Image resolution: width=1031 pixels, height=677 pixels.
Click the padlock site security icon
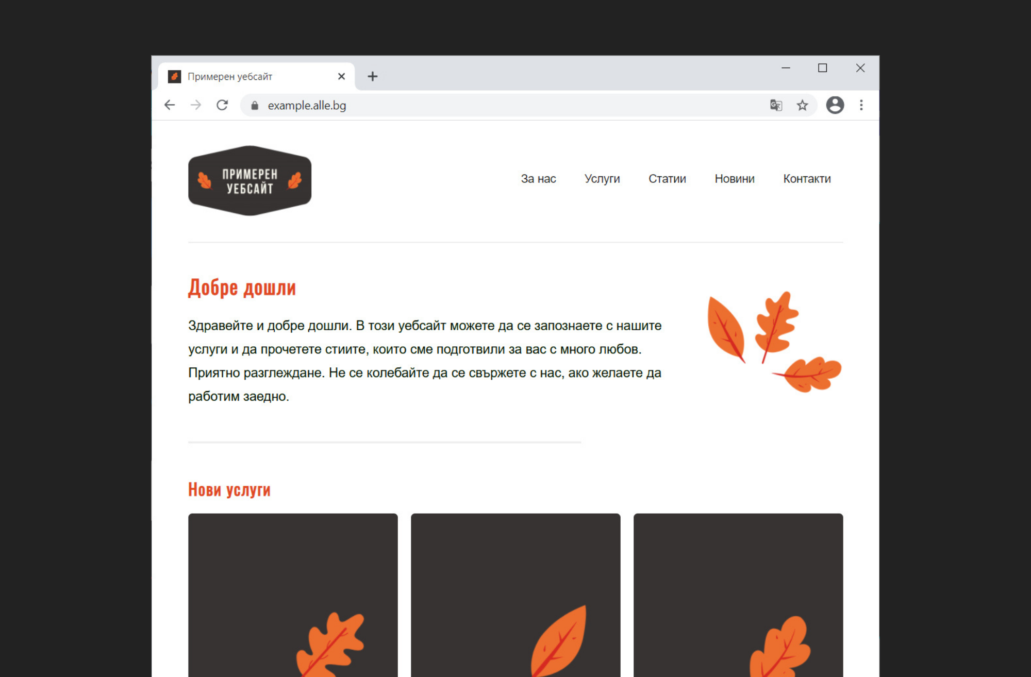[255, 106]
